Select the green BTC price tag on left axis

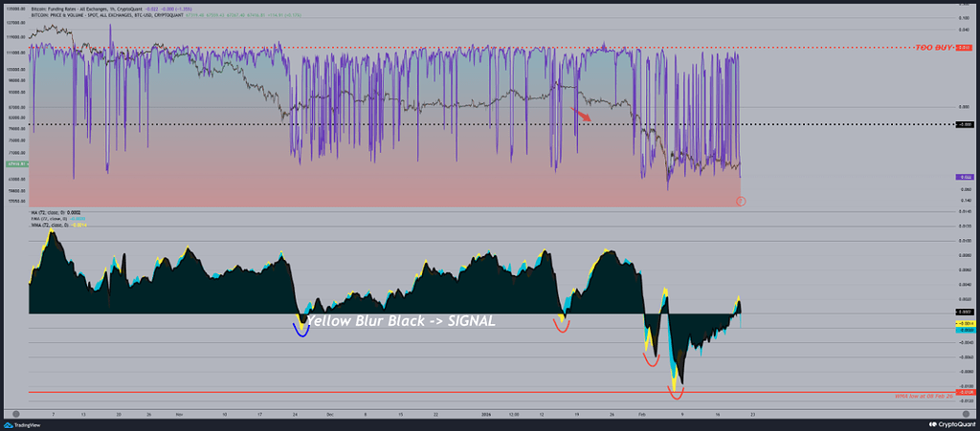click(12, 166)
